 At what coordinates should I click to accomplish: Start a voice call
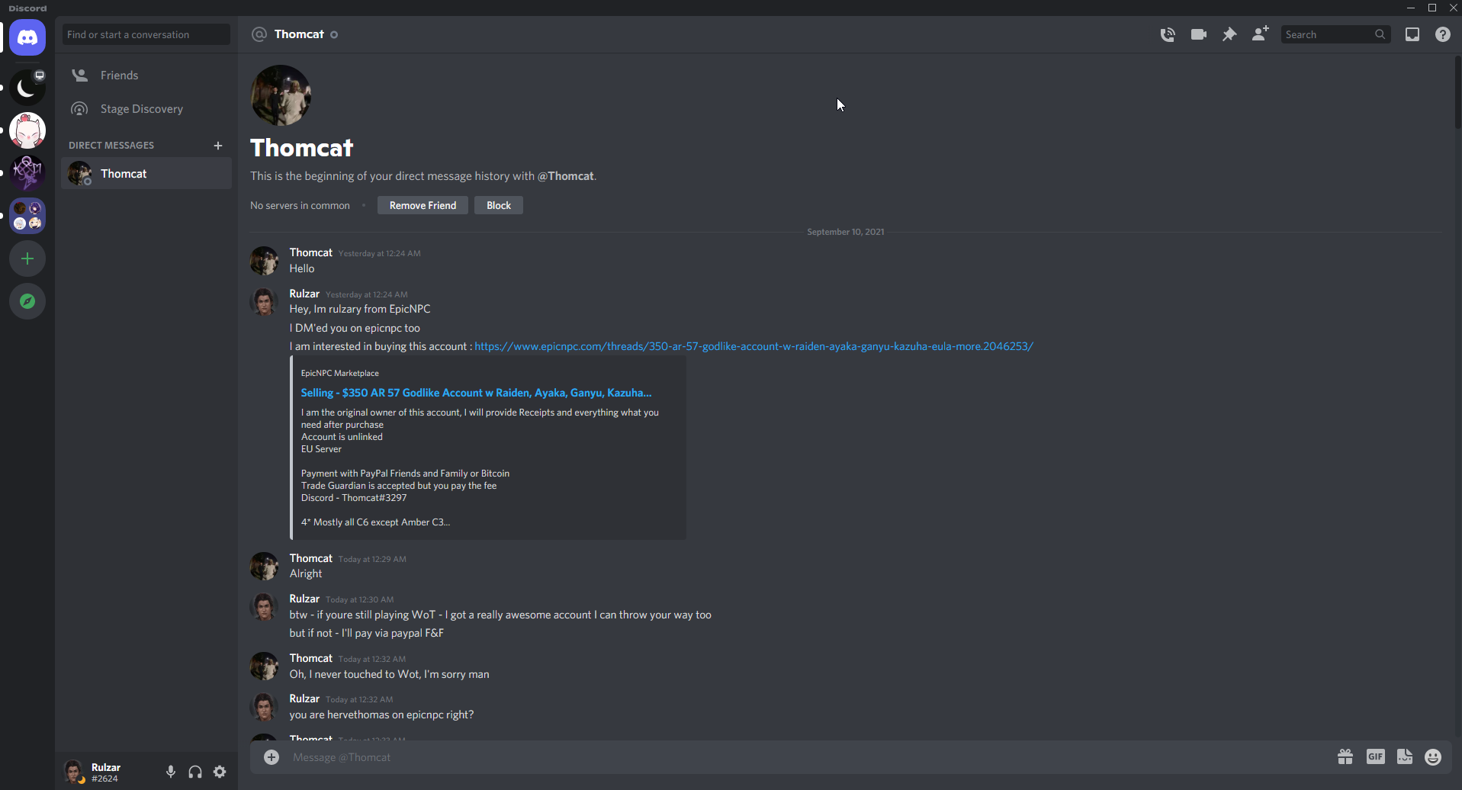point(1168,34)
